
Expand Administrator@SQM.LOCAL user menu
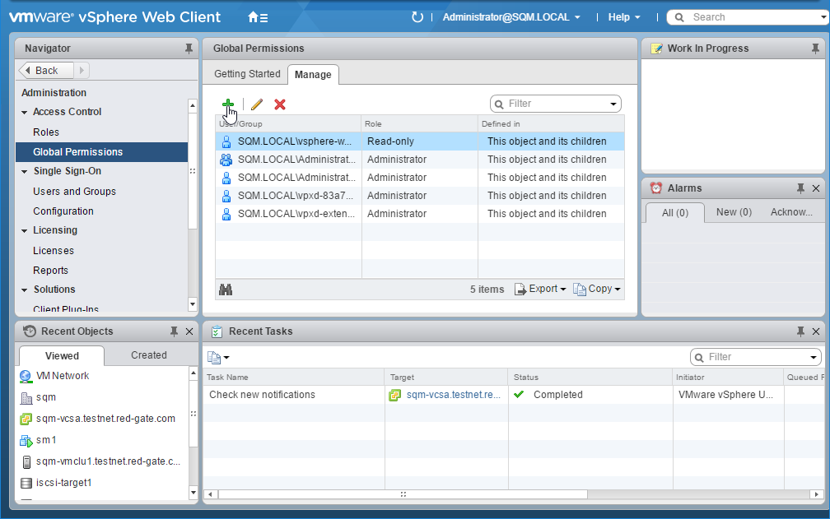click(x=511, y=17)
